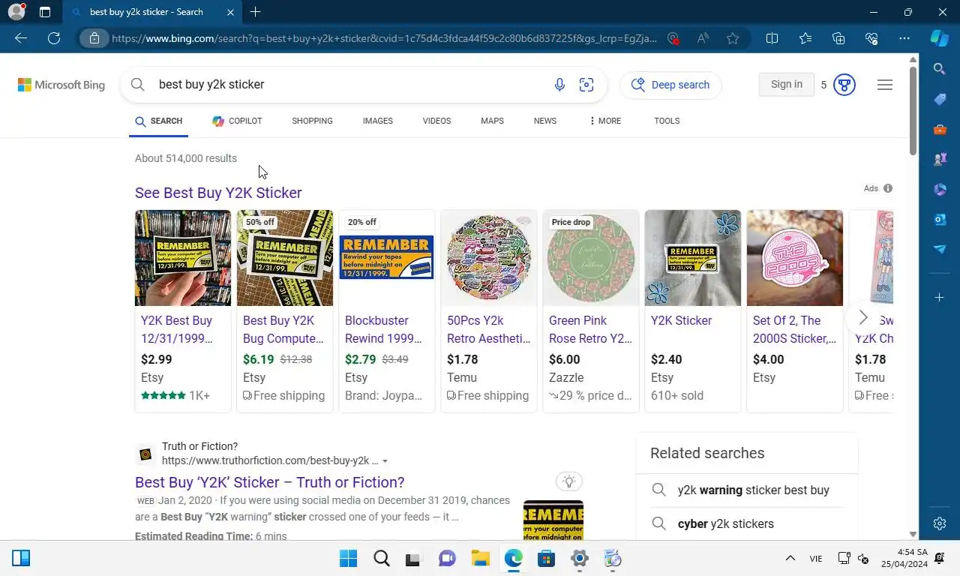Open sidebar Tools briefcase icon
This screenshot has width=960, height=576.
[x=940, y=129]
